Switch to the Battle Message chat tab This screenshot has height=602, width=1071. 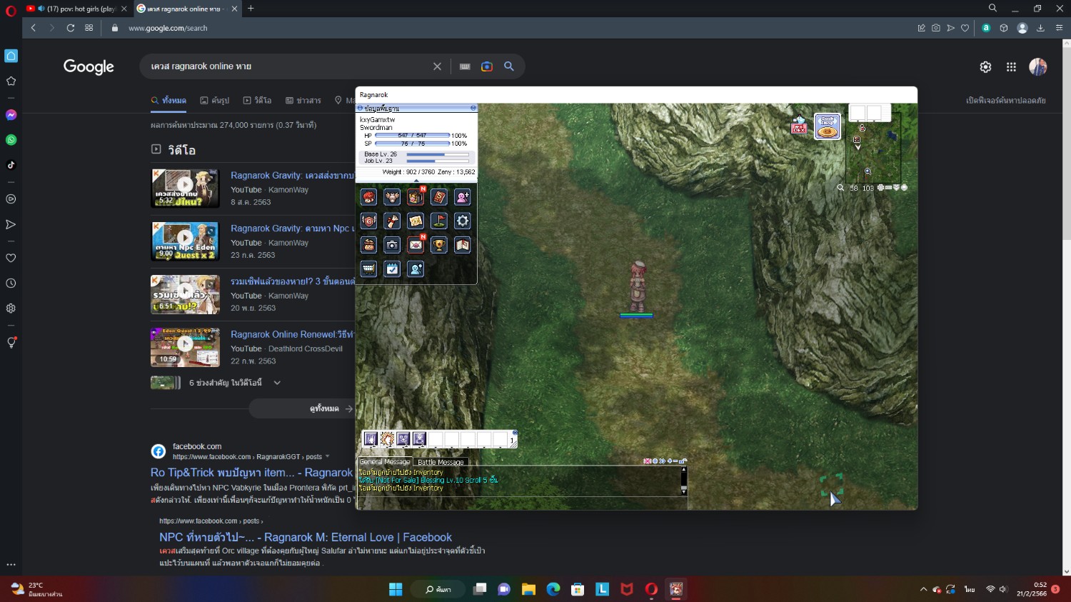coord(441,462)
